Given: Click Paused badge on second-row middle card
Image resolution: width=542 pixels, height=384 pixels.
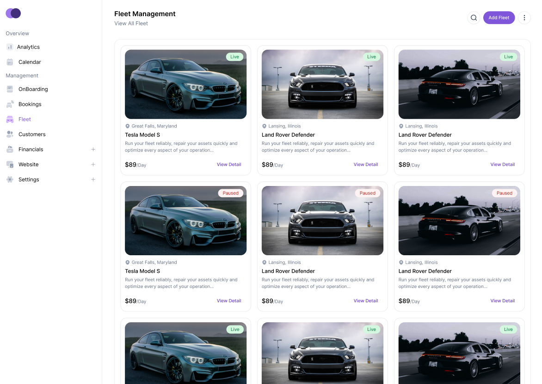Looking at the screenshot, I should 368,193.
